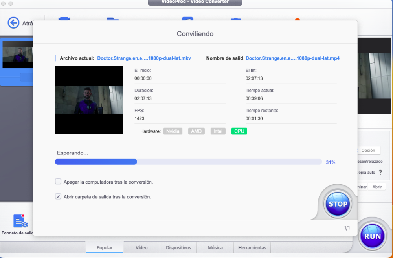Click the 1/1 file counter

coord(347,228)
